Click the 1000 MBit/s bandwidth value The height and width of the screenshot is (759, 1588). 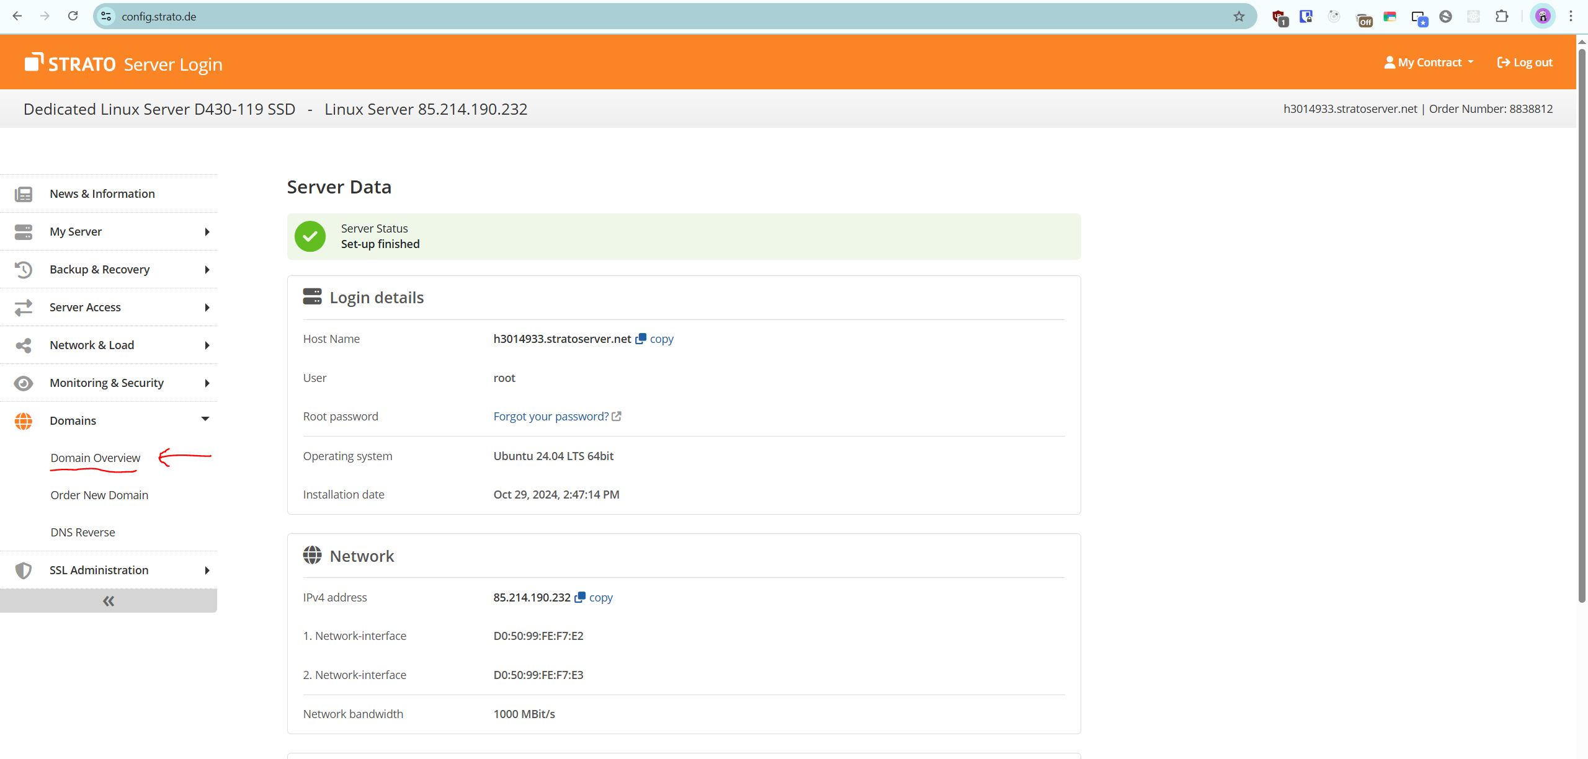(x=524, y=714)
